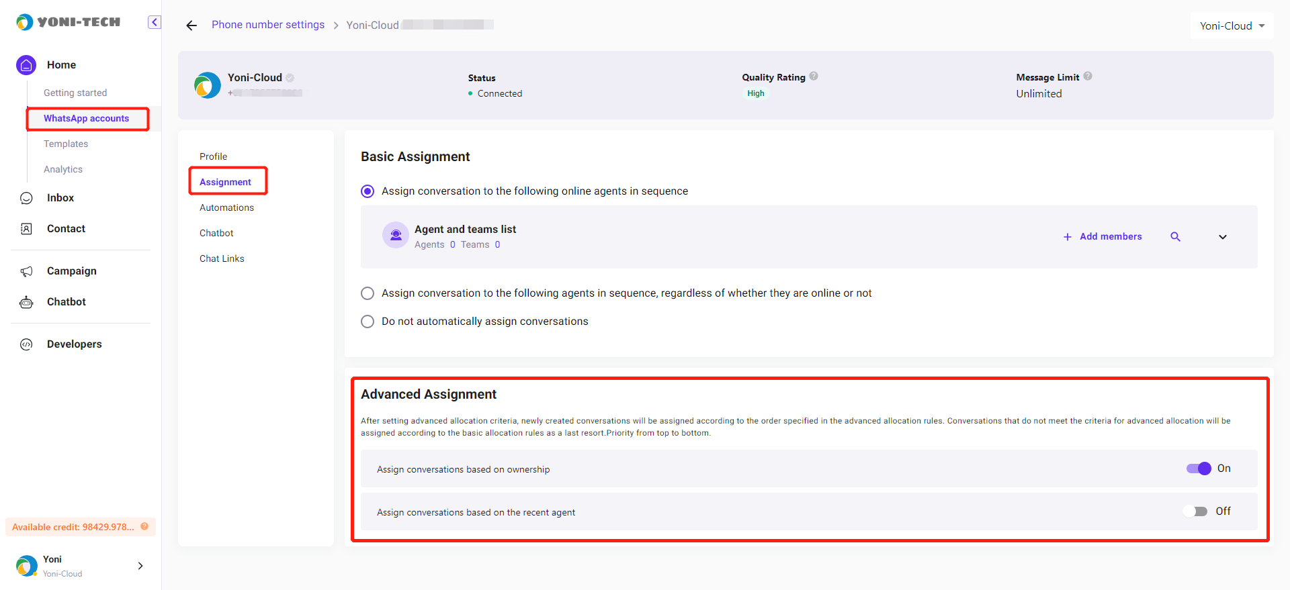Viewport: 1290px width, 590px height.
Task: Click the Available credit banner
Action: [x=81, y=527]
